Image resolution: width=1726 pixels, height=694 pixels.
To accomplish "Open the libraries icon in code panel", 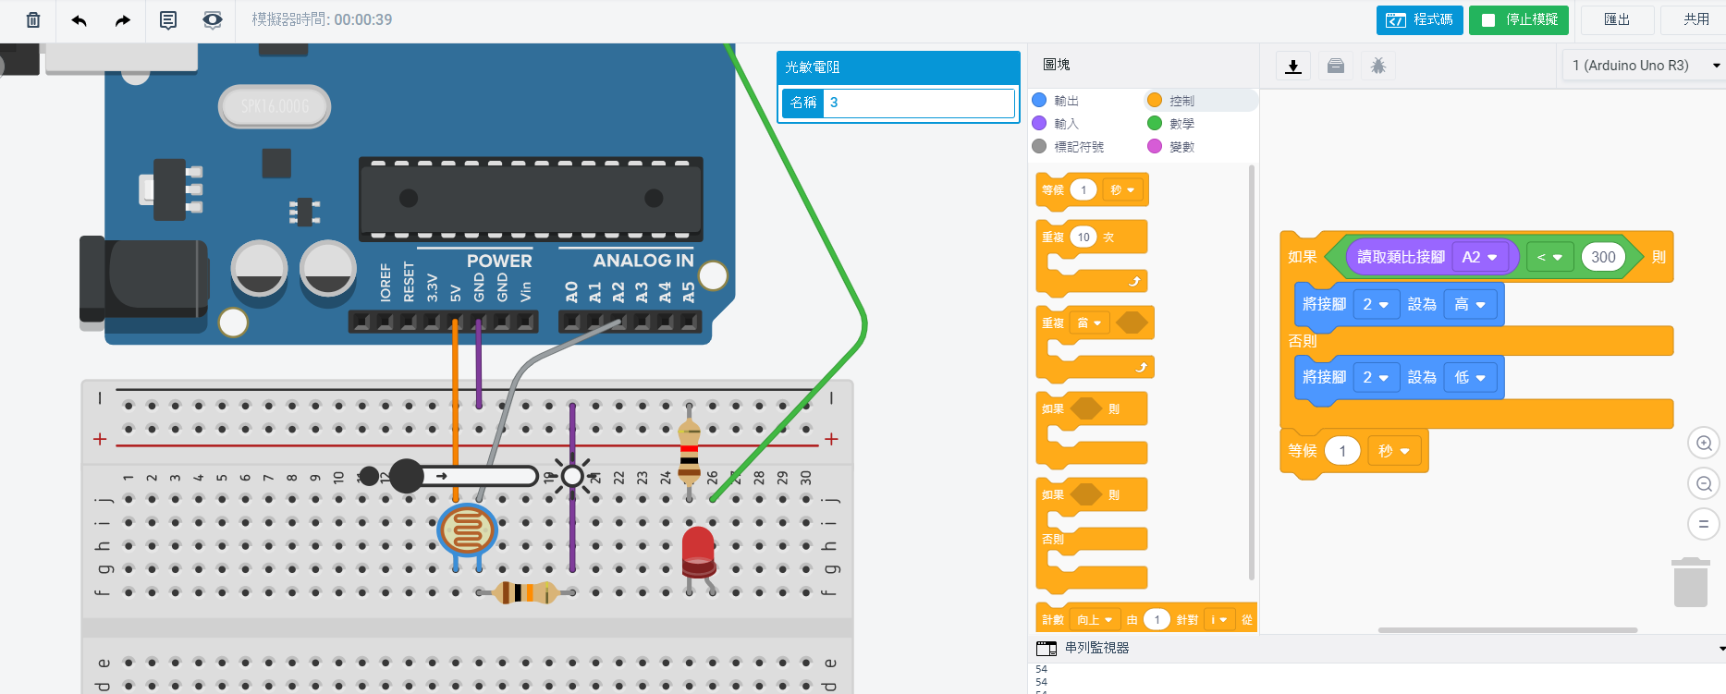I will point(1336,66).
